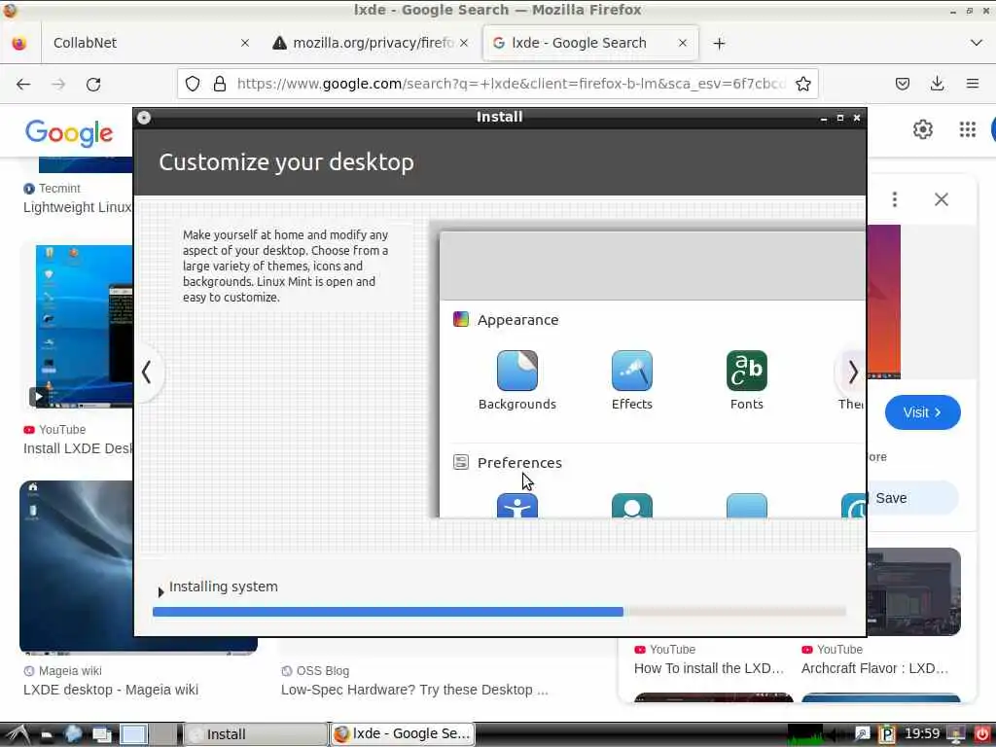Click the Fonts icon in slideshow

(x=746, y=371)
